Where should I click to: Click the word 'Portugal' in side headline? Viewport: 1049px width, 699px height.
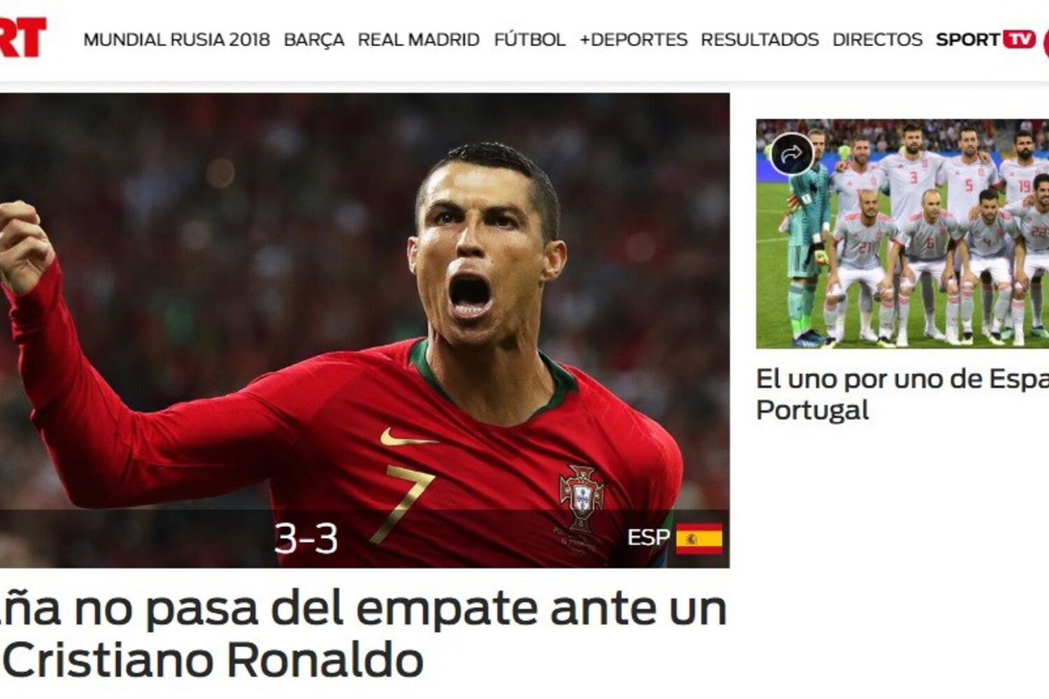coord(812,410)
